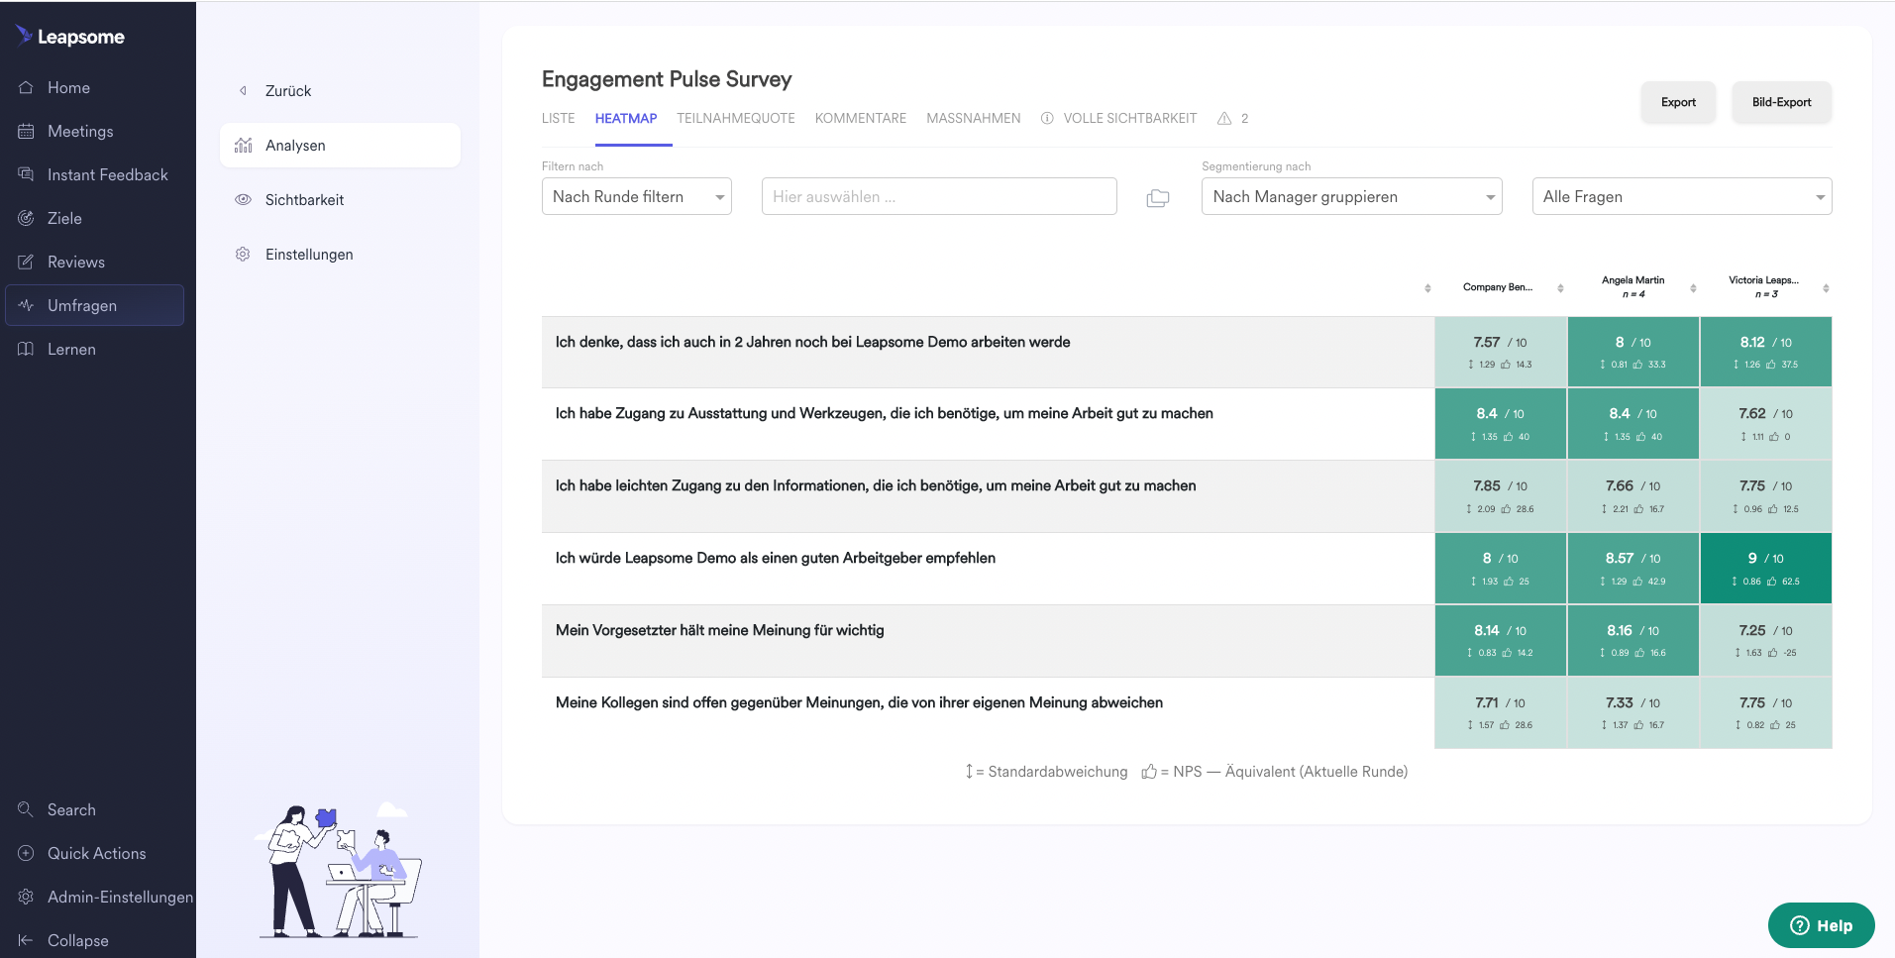
Task: Click the 7.25/10 heatmap cell under Victoria Leaps
Action: tap(1766, 641)
